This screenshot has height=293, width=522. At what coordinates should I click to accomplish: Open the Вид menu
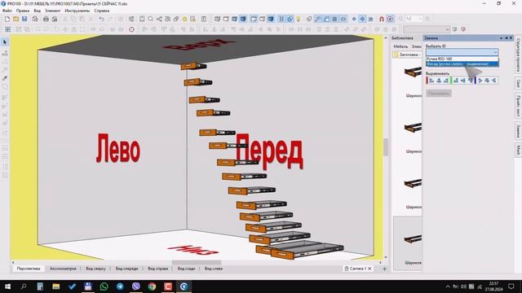(x=38, y=11)
